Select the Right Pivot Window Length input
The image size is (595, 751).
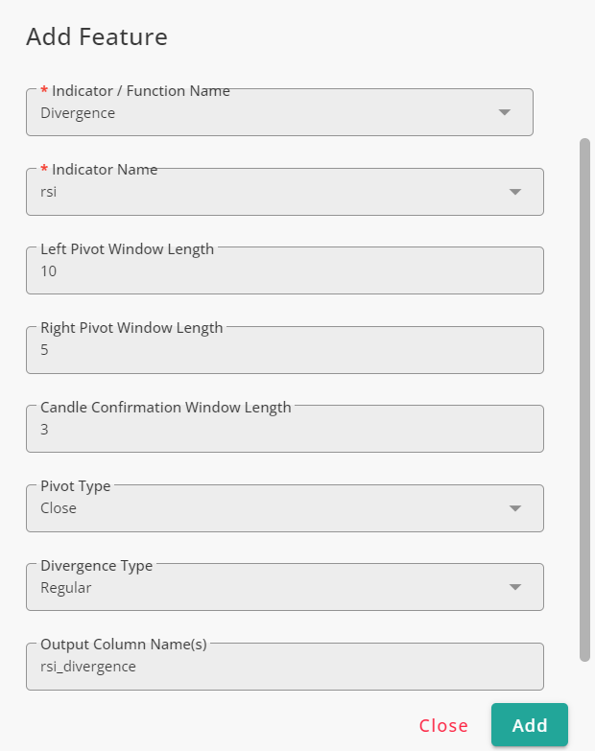click(285, 350)
